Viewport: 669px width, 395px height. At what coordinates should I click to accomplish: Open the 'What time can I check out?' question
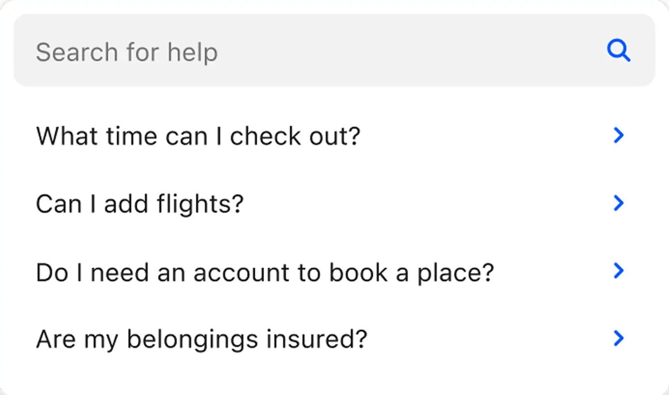click(x=334, y=136)
